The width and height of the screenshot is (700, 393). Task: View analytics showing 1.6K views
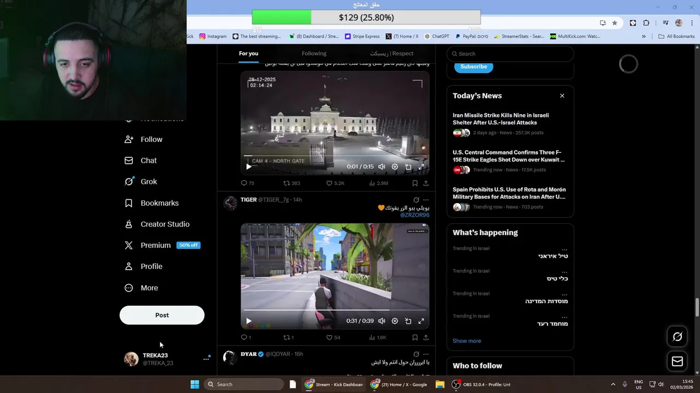tap(378, 337)
